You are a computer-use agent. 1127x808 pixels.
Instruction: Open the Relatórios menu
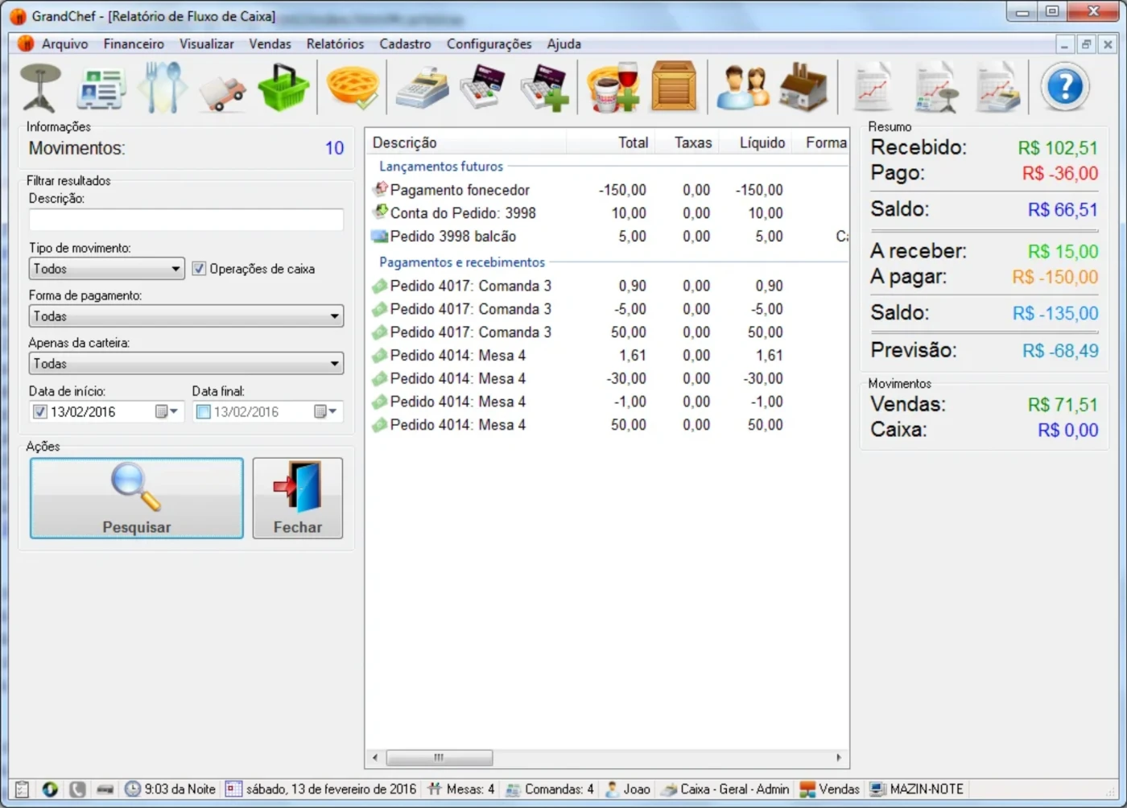pyautogui.click(x=335, y=44)
